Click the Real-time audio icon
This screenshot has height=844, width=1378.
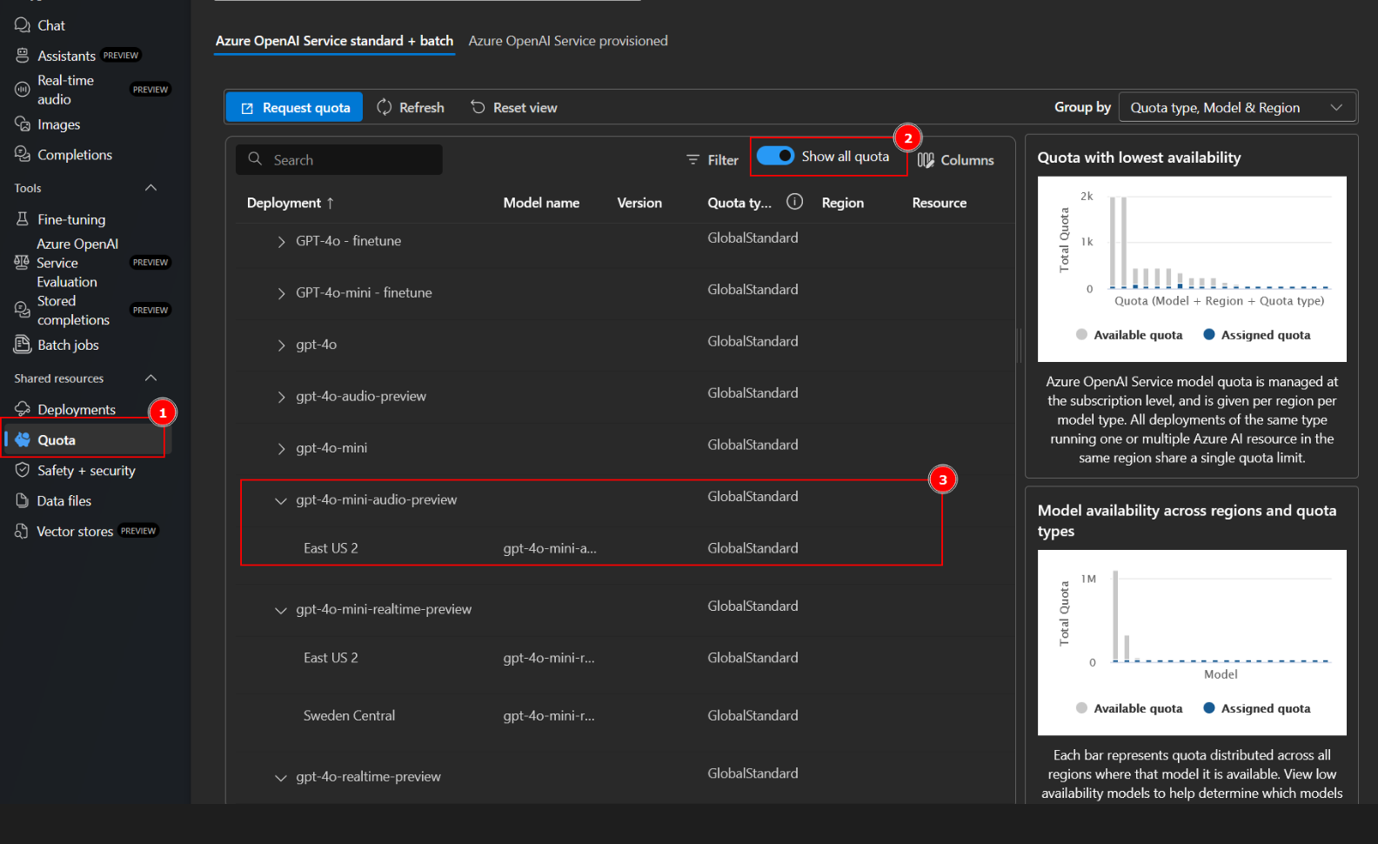[x=23, y=90]
